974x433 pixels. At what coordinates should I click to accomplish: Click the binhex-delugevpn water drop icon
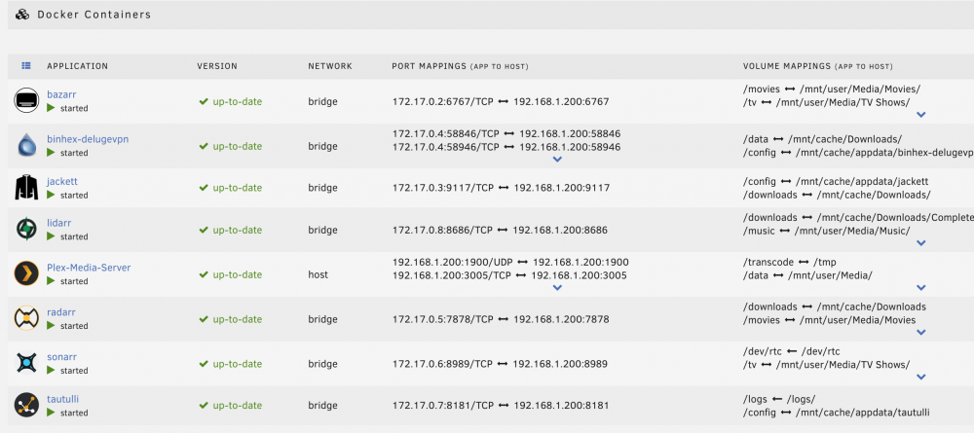click(26, 145)
